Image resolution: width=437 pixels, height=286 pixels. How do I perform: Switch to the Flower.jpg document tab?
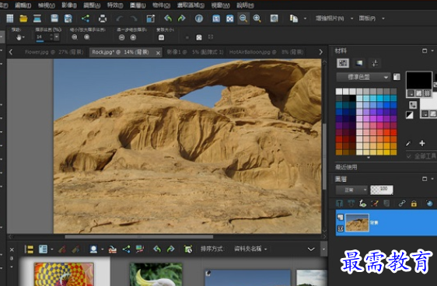54,52
